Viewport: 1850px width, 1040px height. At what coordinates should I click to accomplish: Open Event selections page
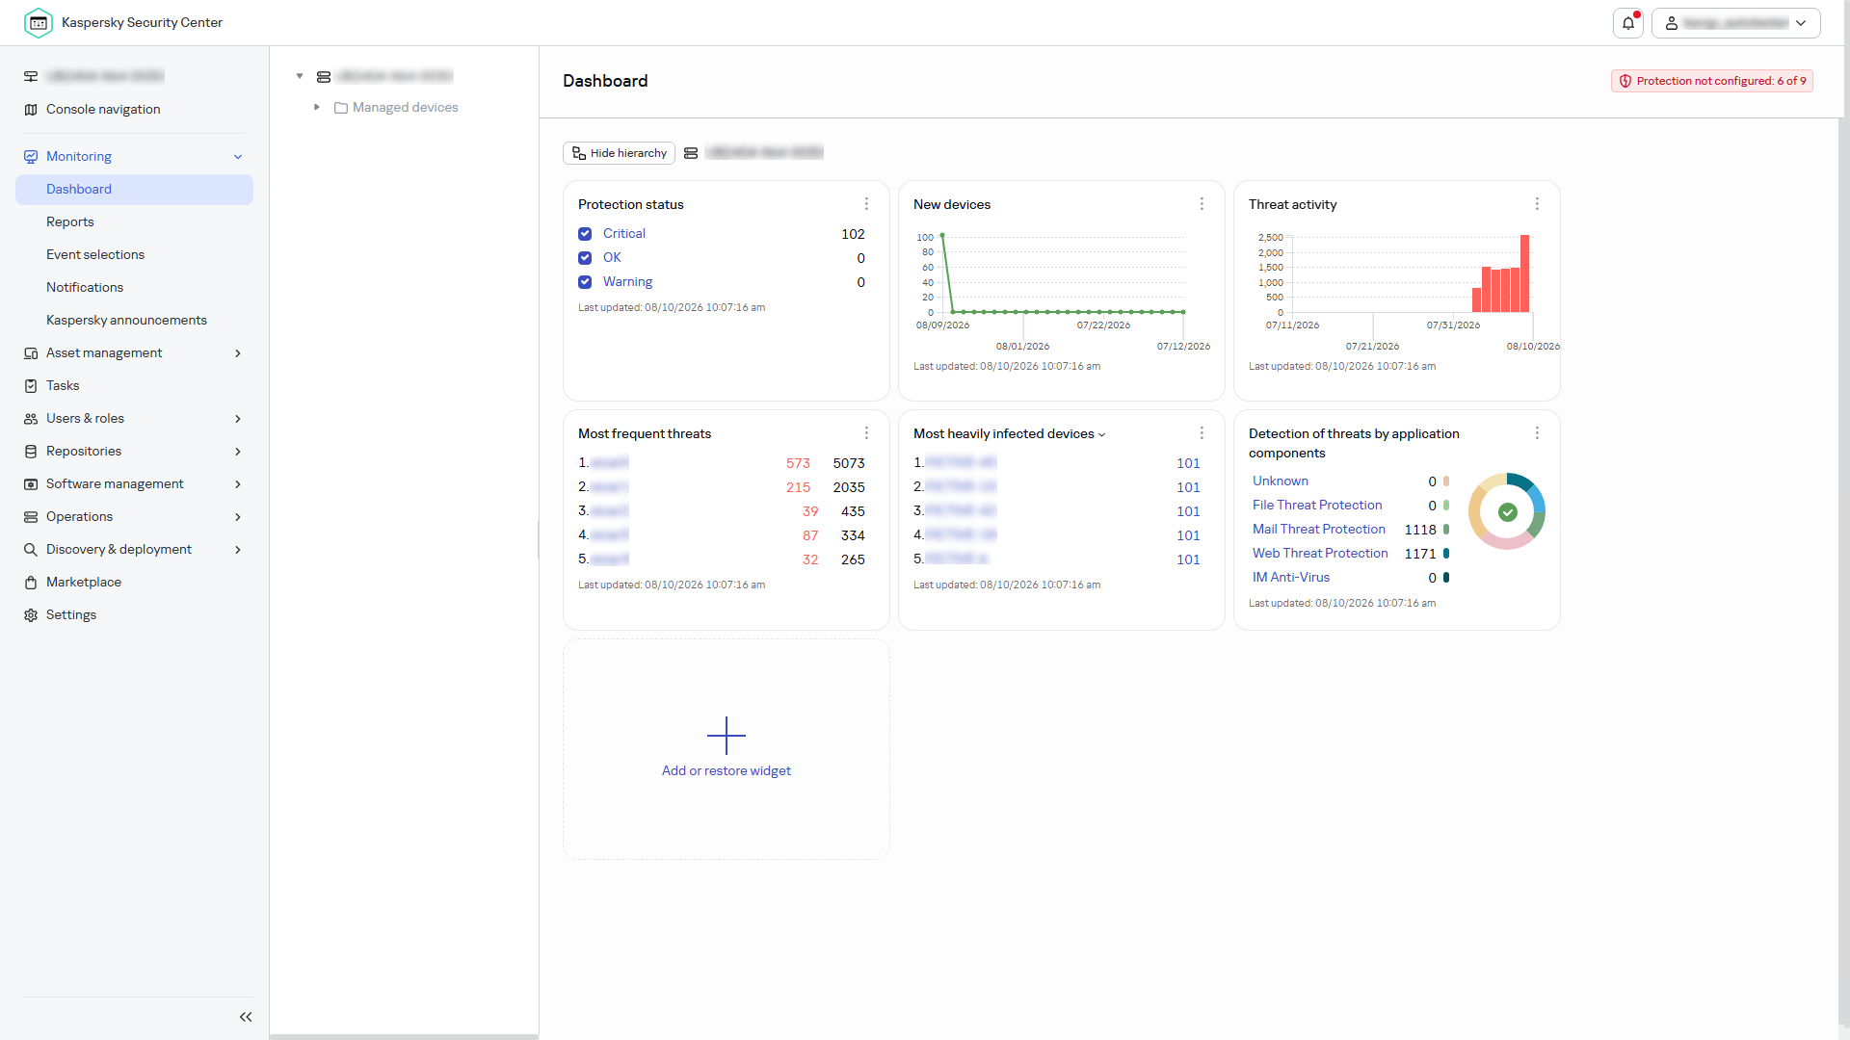95,254
